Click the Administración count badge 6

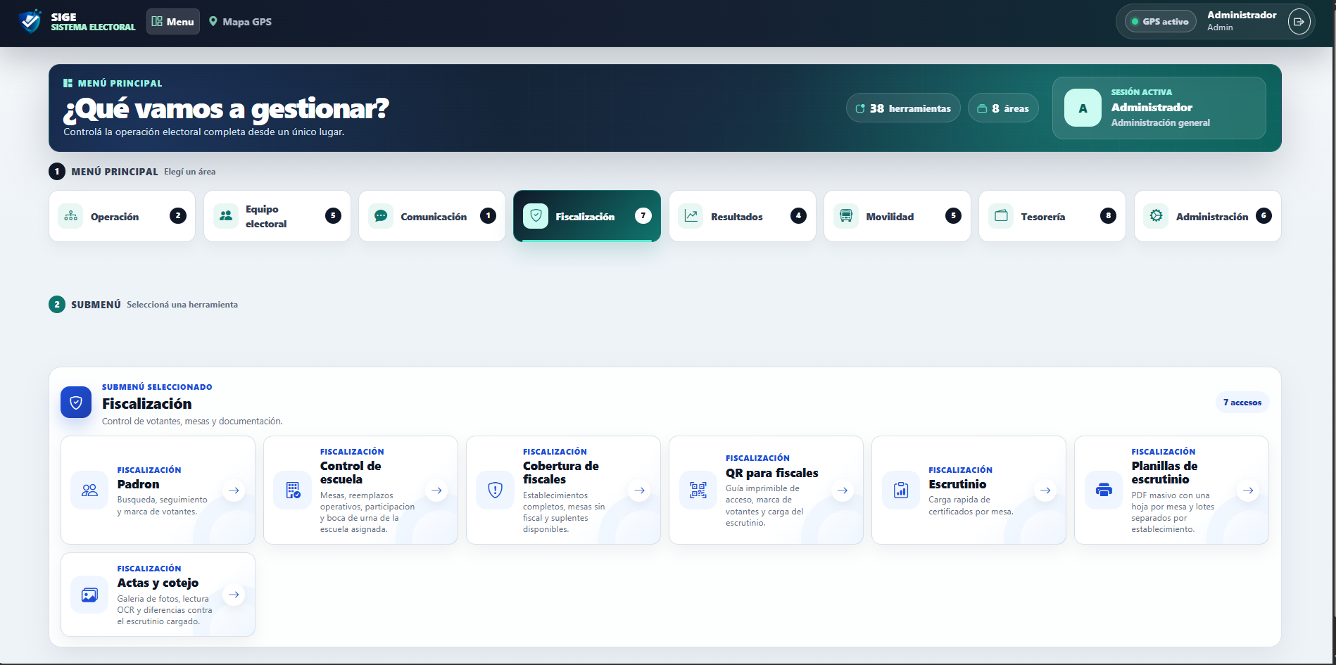pyautogui.click(x=1263, y=216)
